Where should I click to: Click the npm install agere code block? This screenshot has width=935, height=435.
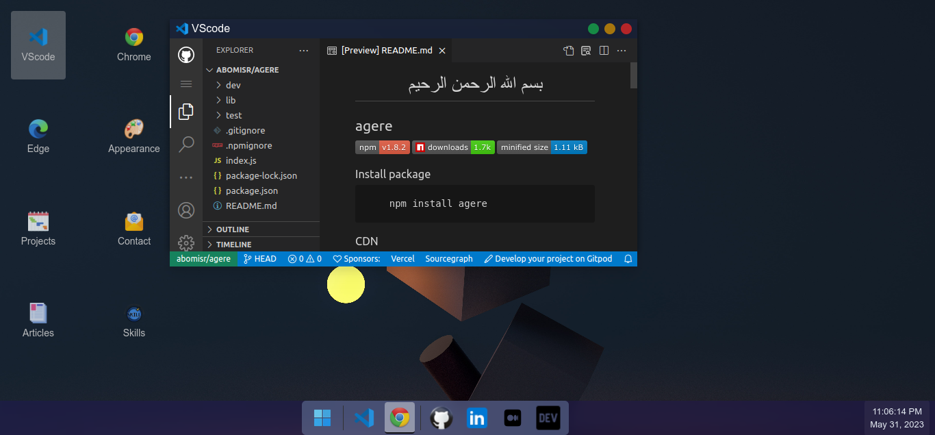click(475, 203)
